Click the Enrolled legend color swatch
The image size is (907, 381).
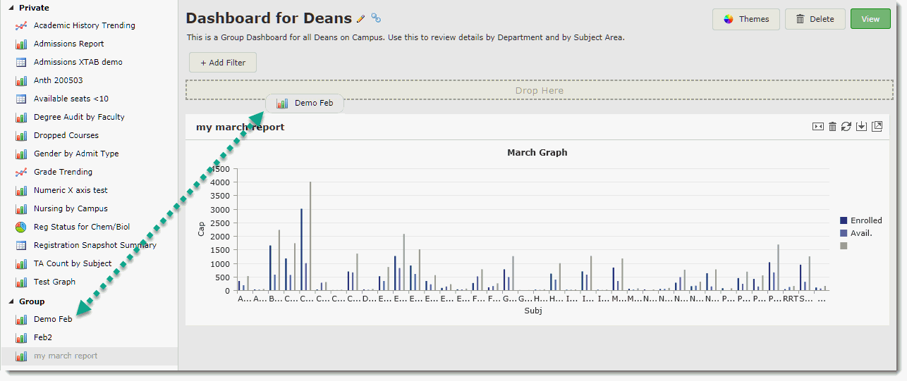tap(844, 220)
